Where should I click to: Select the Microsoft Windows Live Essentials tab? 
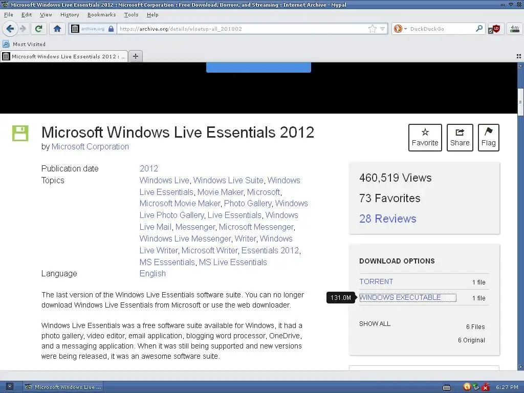click(64, 56)
